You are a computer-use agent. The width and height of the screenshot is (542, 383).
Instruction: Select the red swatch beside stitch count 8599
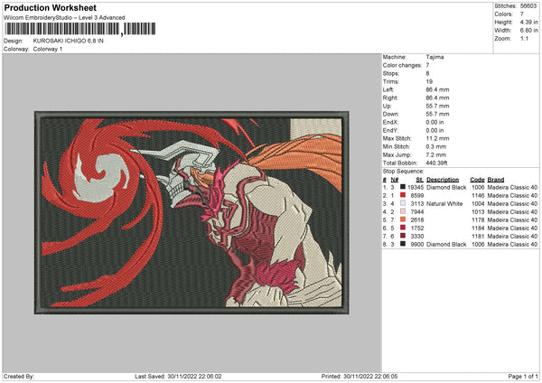[403, 195]
